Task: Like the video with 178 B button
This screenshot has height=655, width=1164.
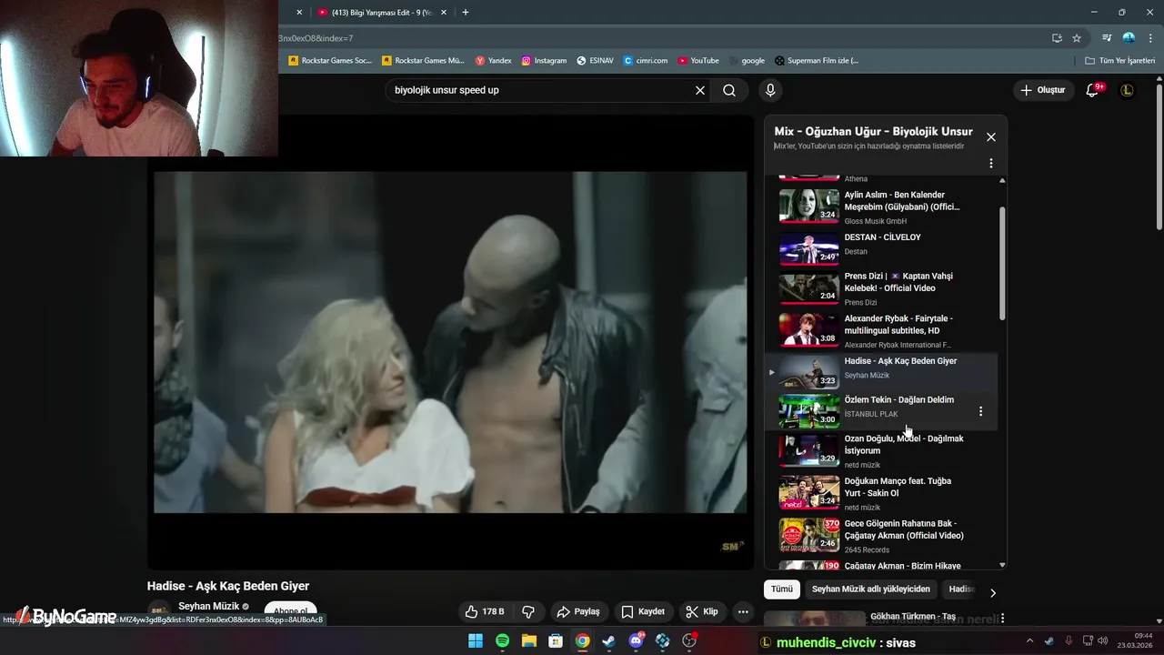Action: [x=485, y=611]
